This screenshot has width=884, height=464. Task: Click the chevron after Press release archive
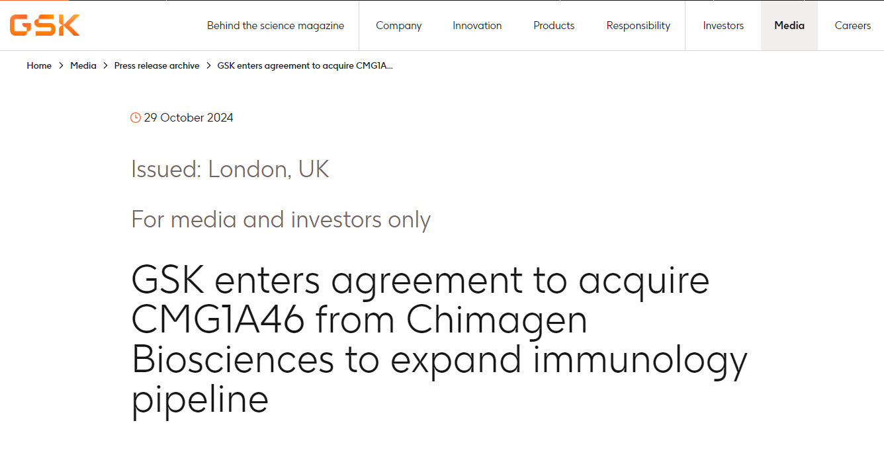[208, 66]
